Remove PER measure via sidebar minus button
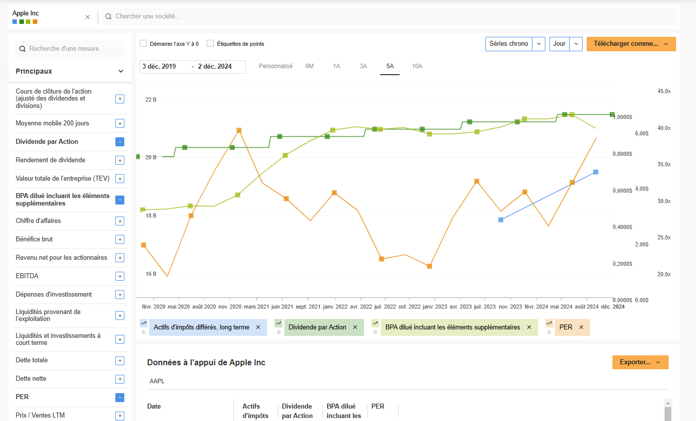696x421 pixels. click(x=120, y=397)
